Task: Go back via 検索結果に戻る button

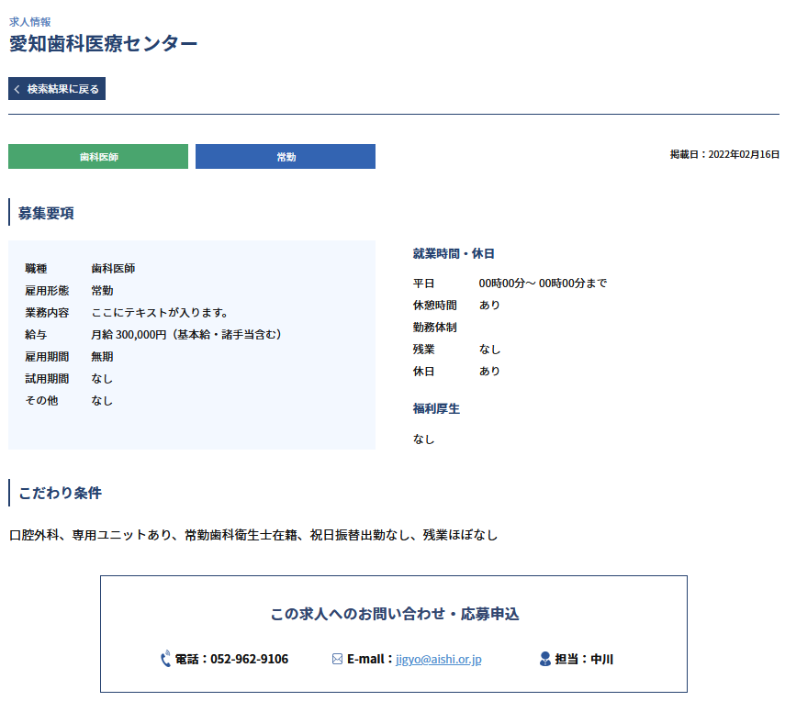Action: [x=57, y=89]
